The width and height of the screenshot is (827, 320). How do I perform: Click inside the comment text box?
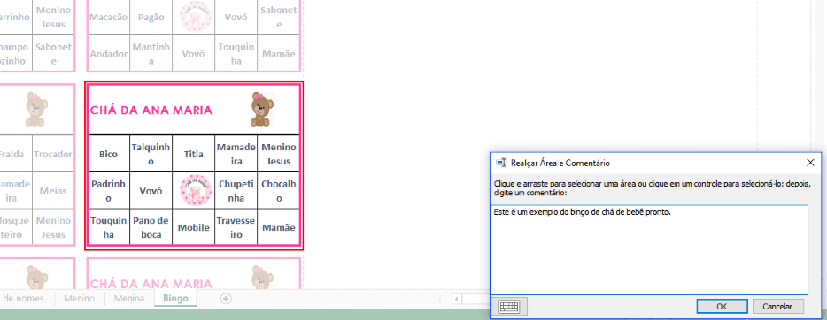click(x=649, y=249)
